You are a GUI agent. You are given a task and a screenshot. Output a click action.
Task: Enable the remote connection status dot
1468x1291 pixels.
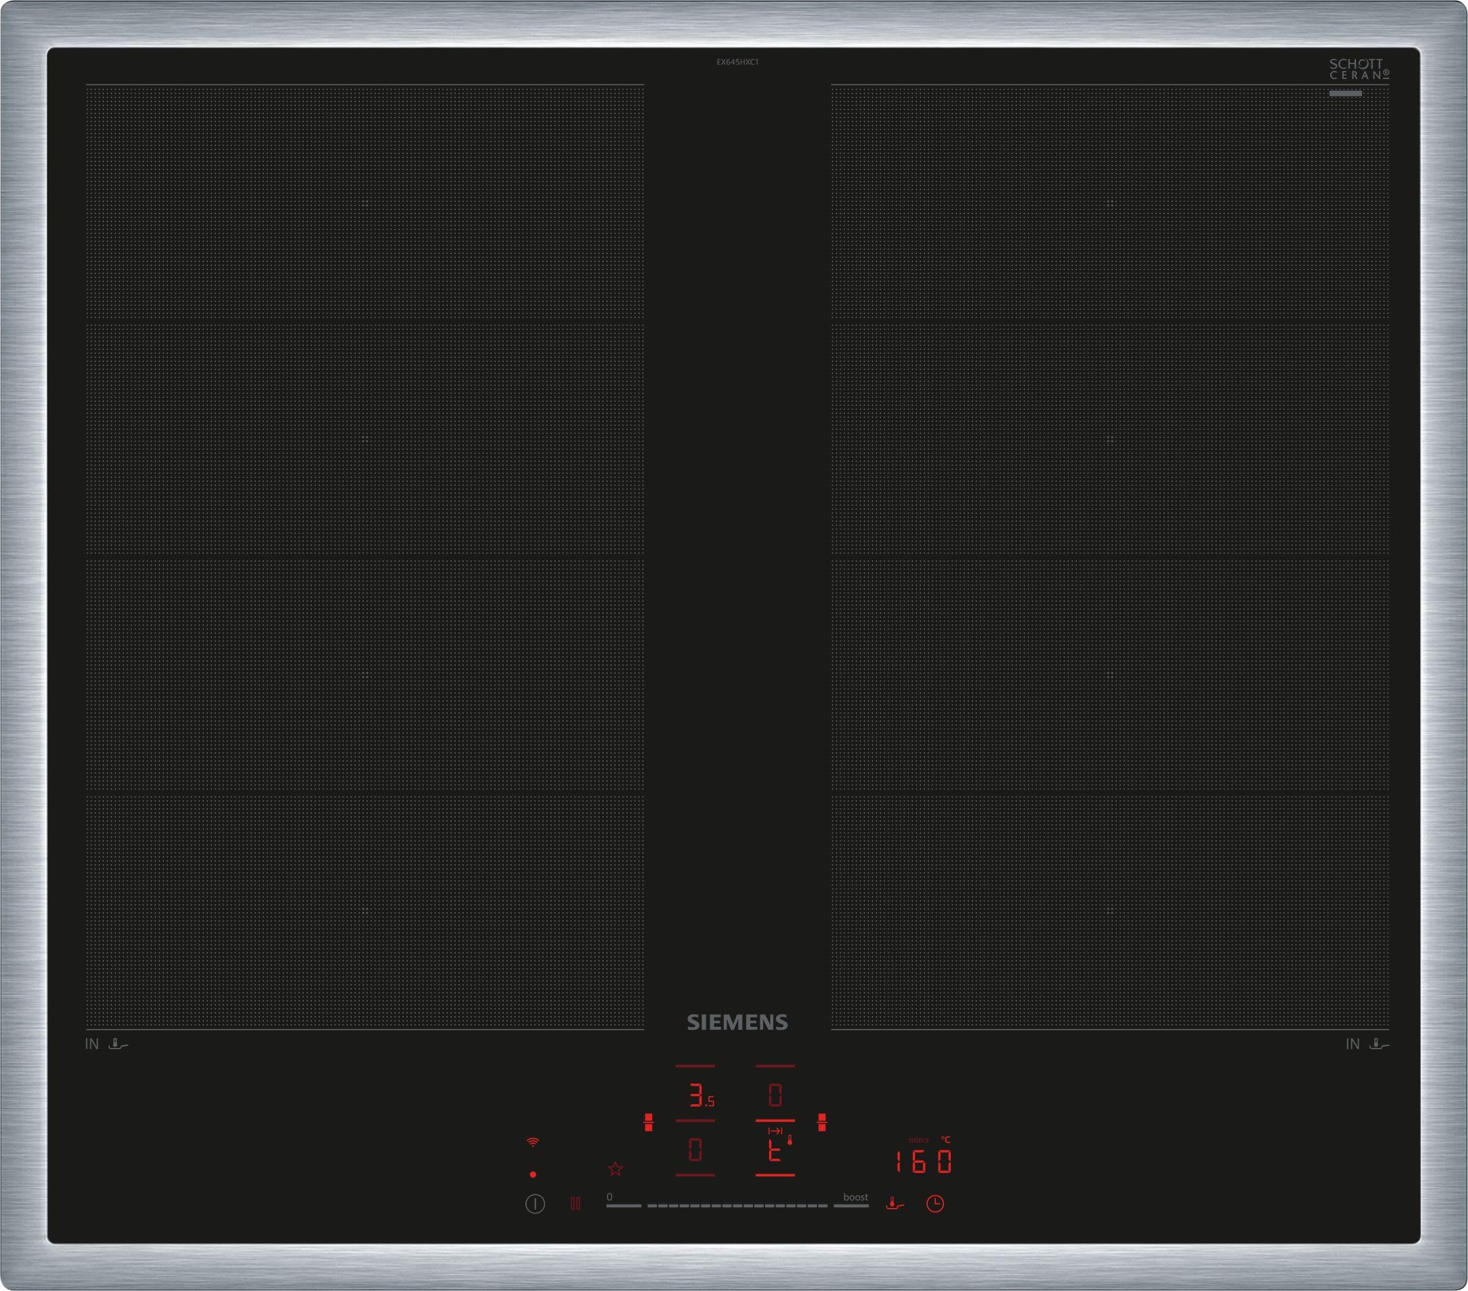tap(532, 1175)
